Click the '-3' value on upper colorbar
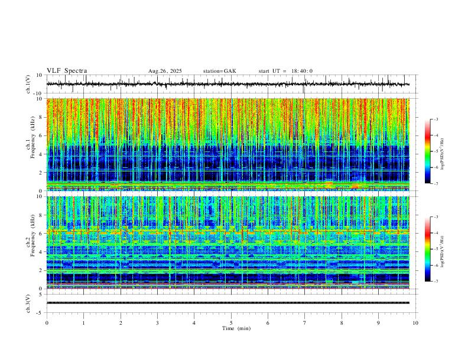The height and width of the screenshot is (362, 468). [435, 119]
